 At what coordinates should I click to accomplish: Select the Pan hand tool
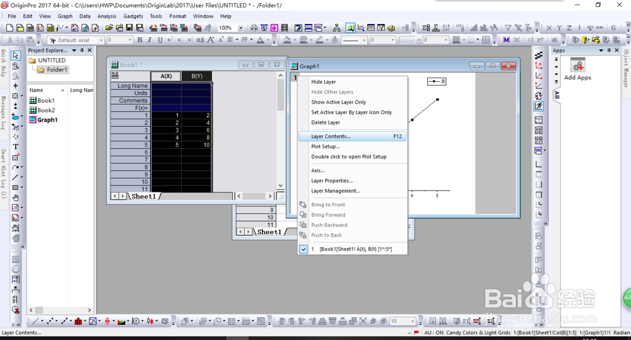[15, 197]
